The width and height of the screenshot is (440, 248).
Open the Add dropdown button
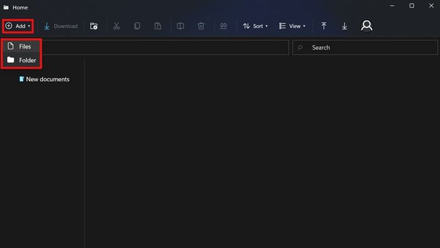18,26
